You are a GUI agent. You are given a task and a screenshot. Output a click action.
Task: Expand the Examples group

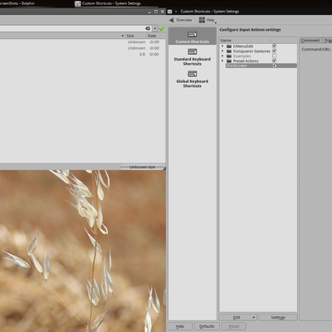pos(222,56)
